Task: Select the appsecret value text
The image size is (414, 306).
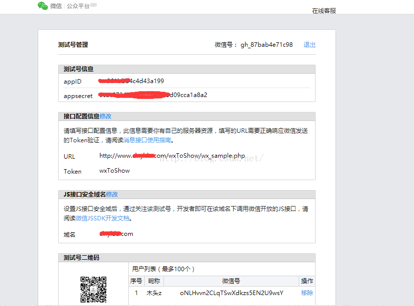Action: 153,95
